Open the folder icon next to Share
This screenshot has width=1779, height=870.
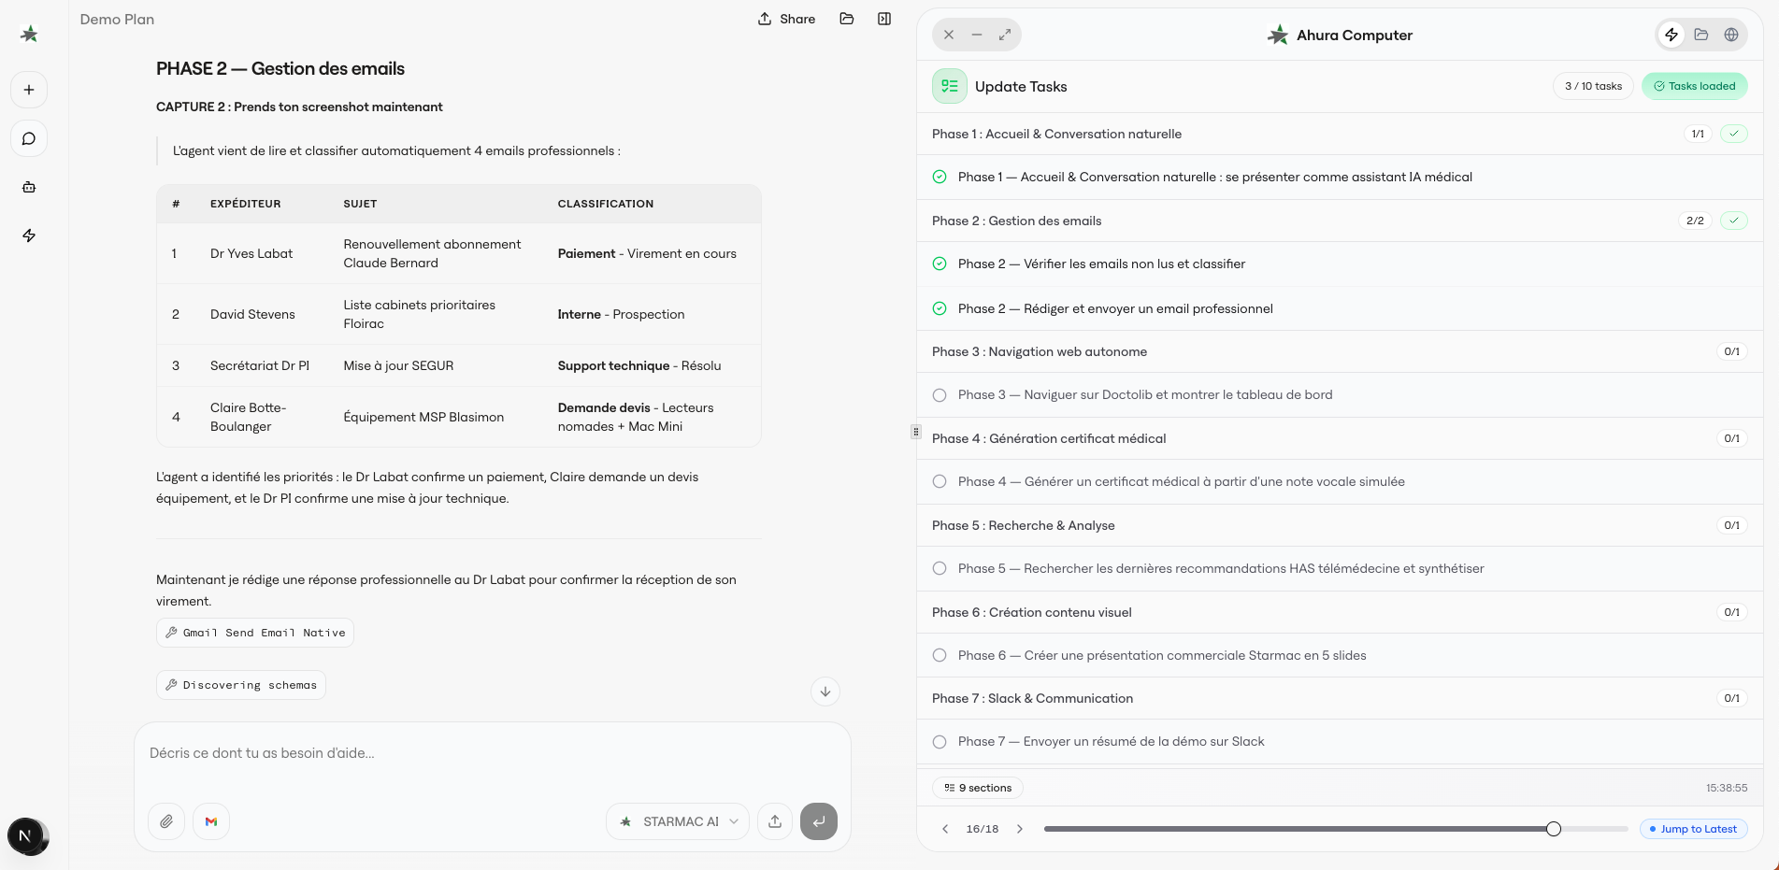847,19
